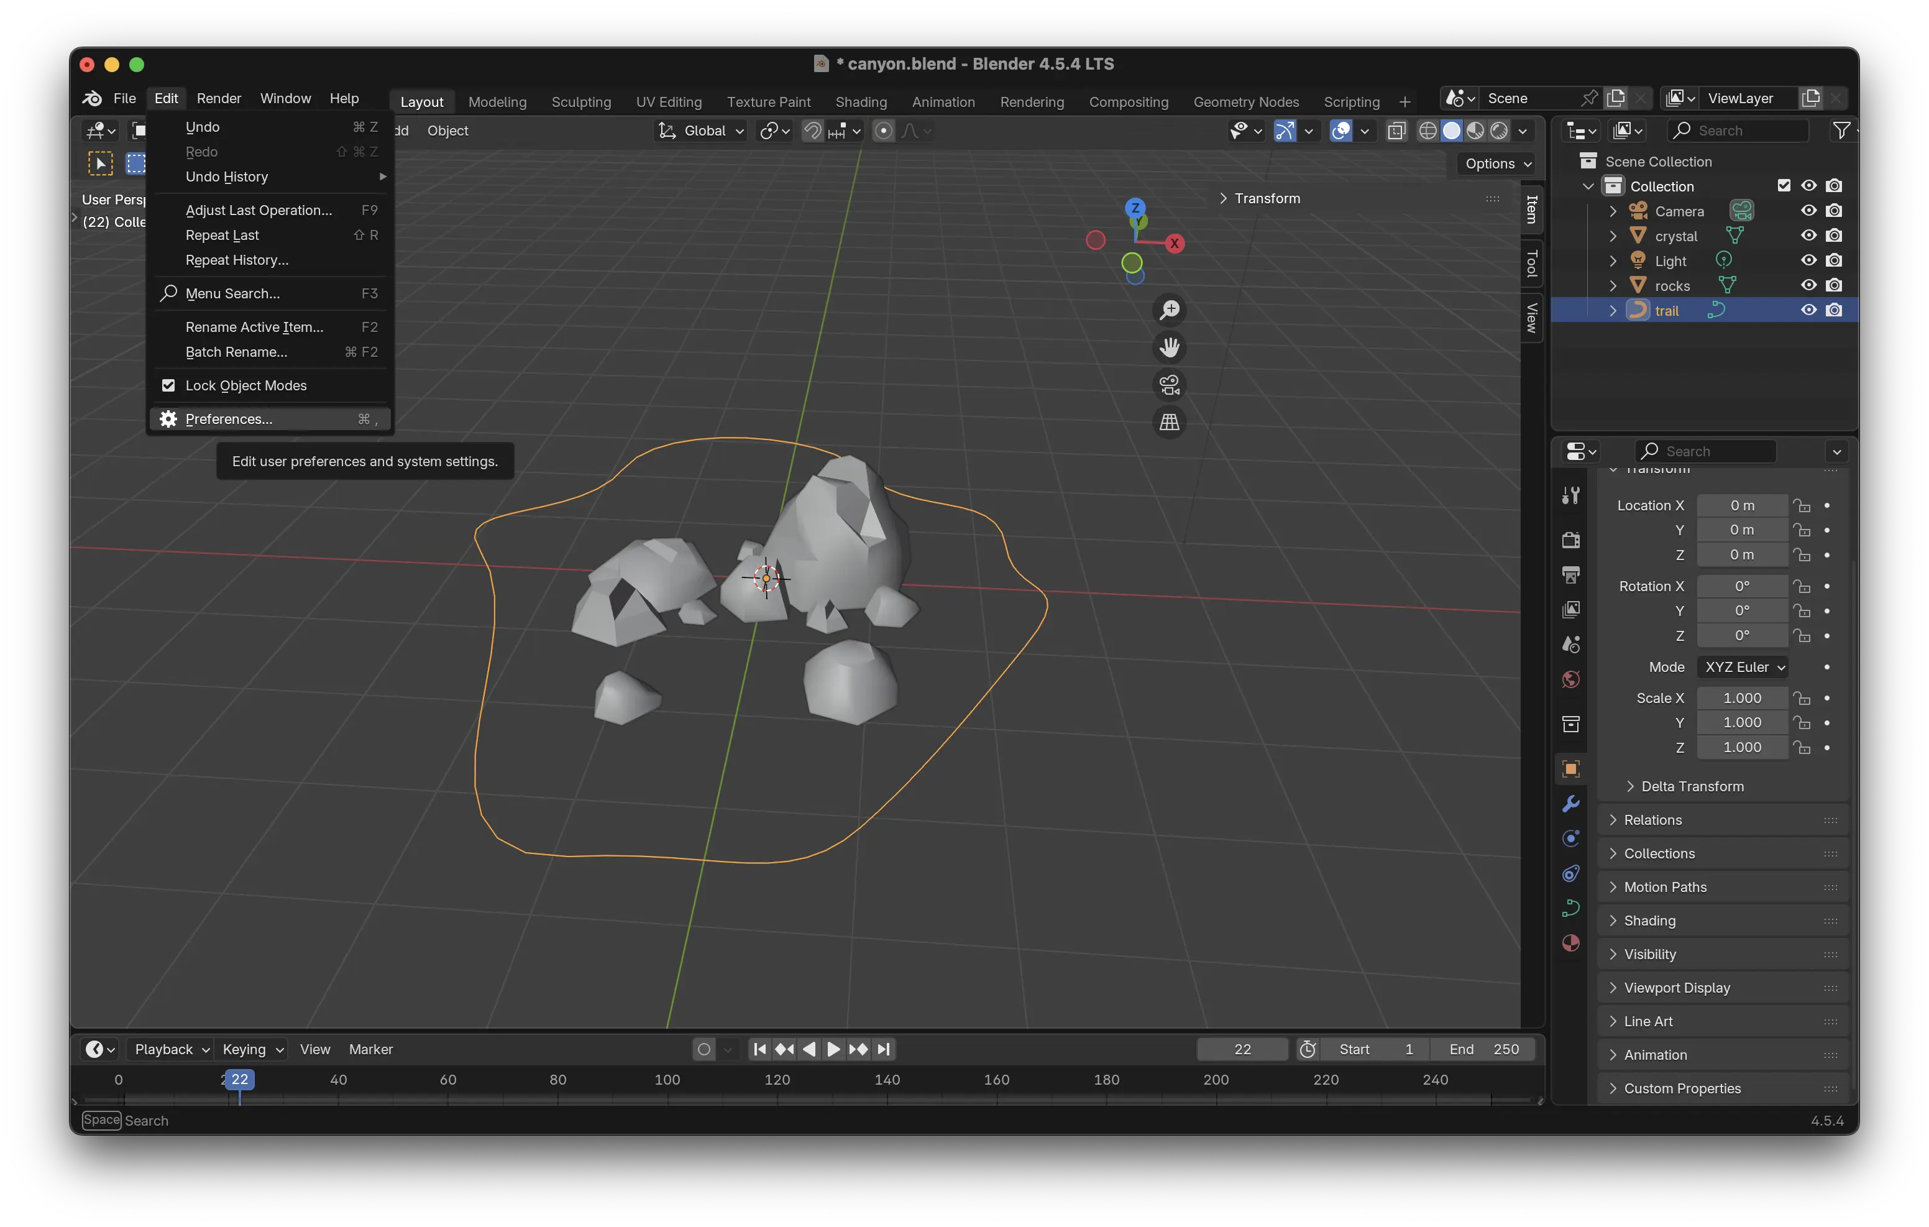Screen dimensions: 1929x1227
Task: Switch orthographic/perspective view grid icon
Action: point(1170,422)
